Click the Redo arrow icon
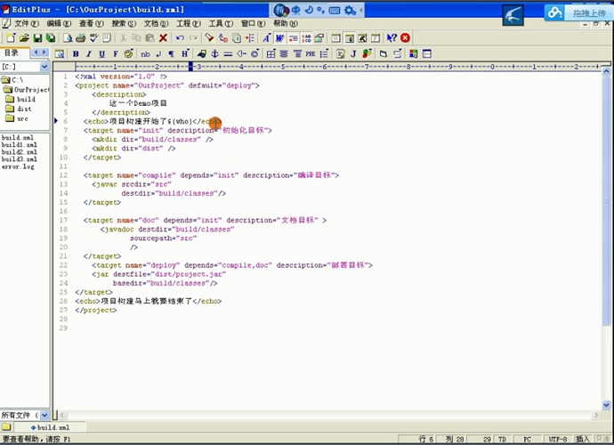This screenshot has height=445, width=614. pyautogui.click(x=193, y=38)
